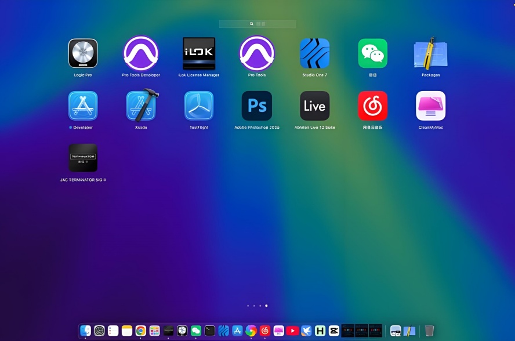The image size is (515, 341).
Task: Open Reminders in the Dock
Action: point(113,331)
